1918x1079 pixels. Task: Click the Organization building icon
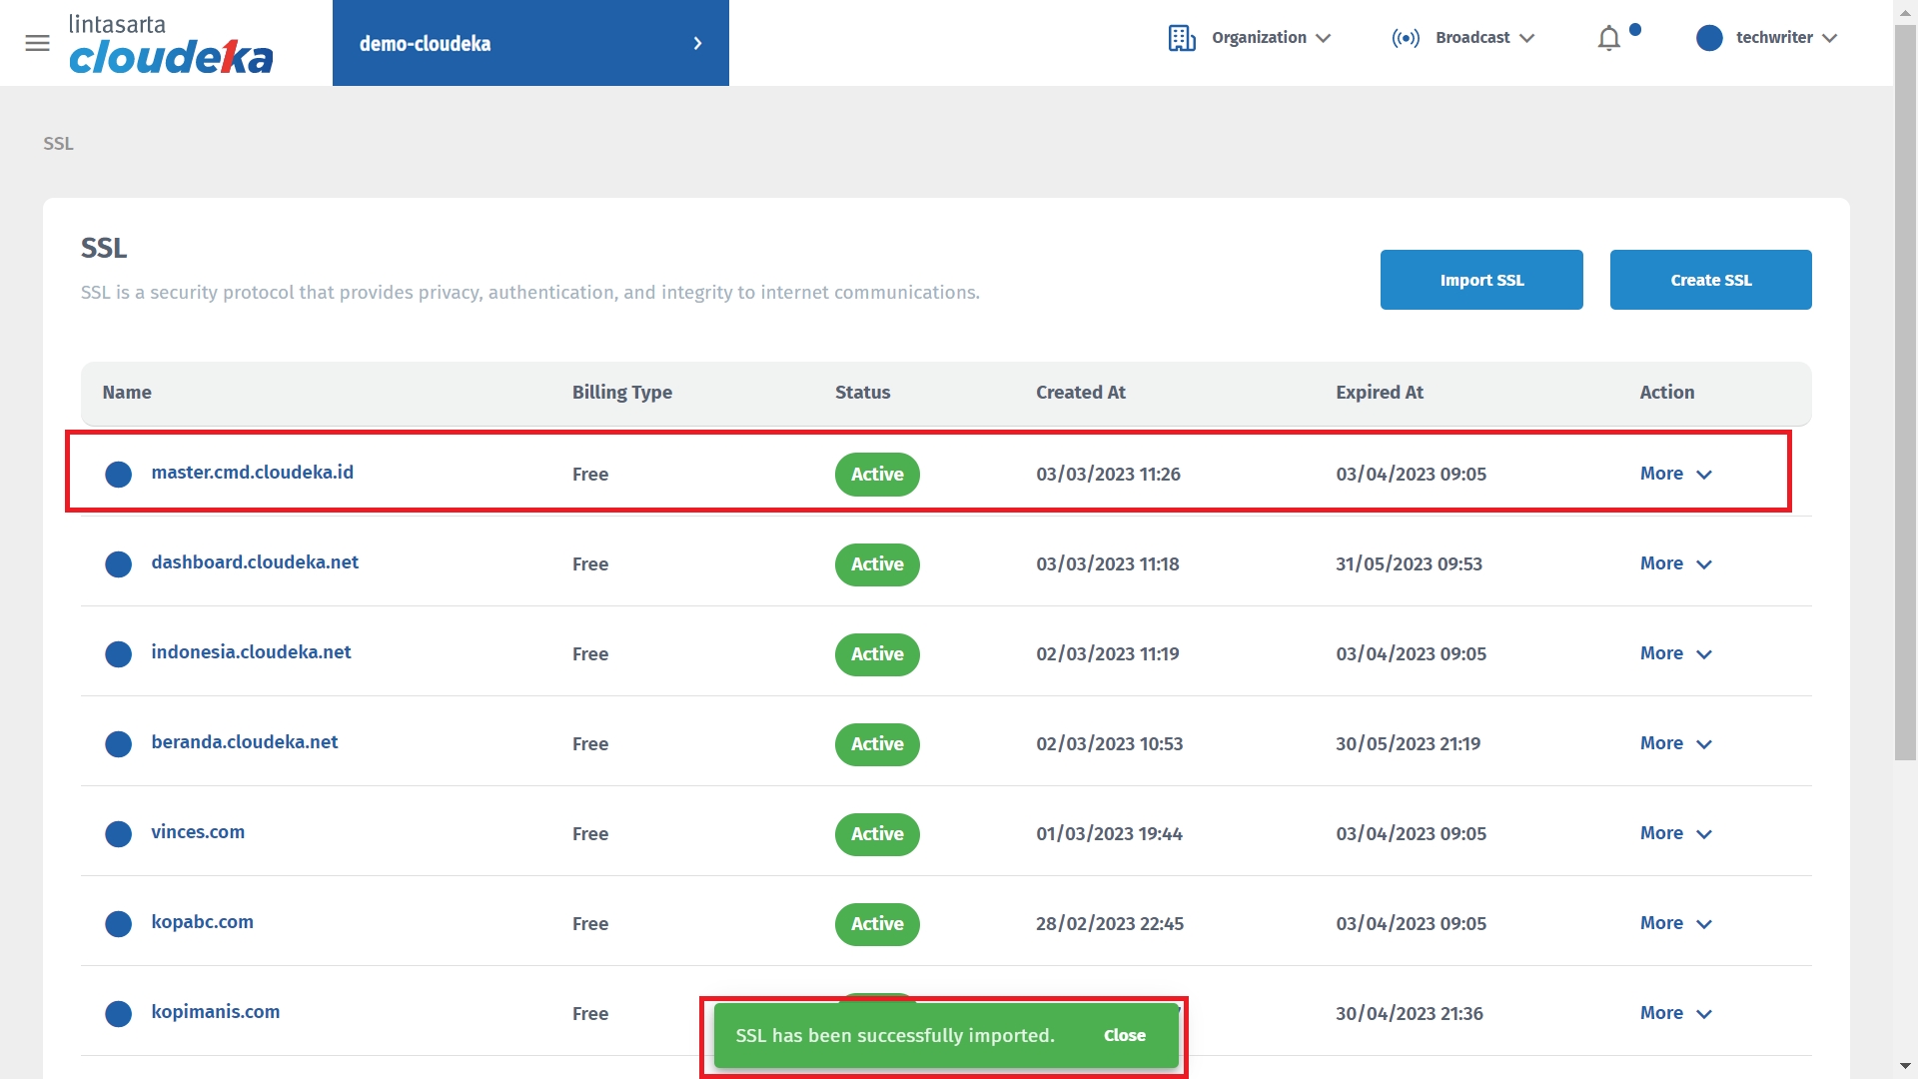pyautogui.click(x=1182, y=38)
